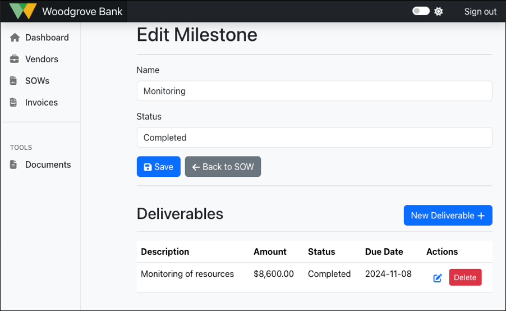Click the Due Date column header

384,251
